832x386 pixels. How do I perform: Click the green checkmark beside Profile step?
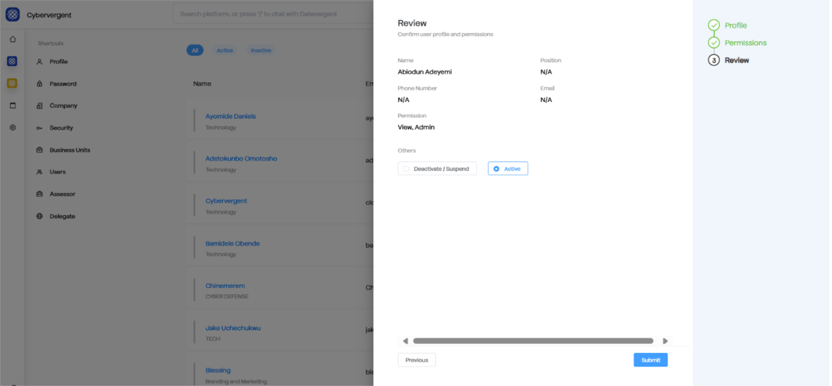pos(714,26)
